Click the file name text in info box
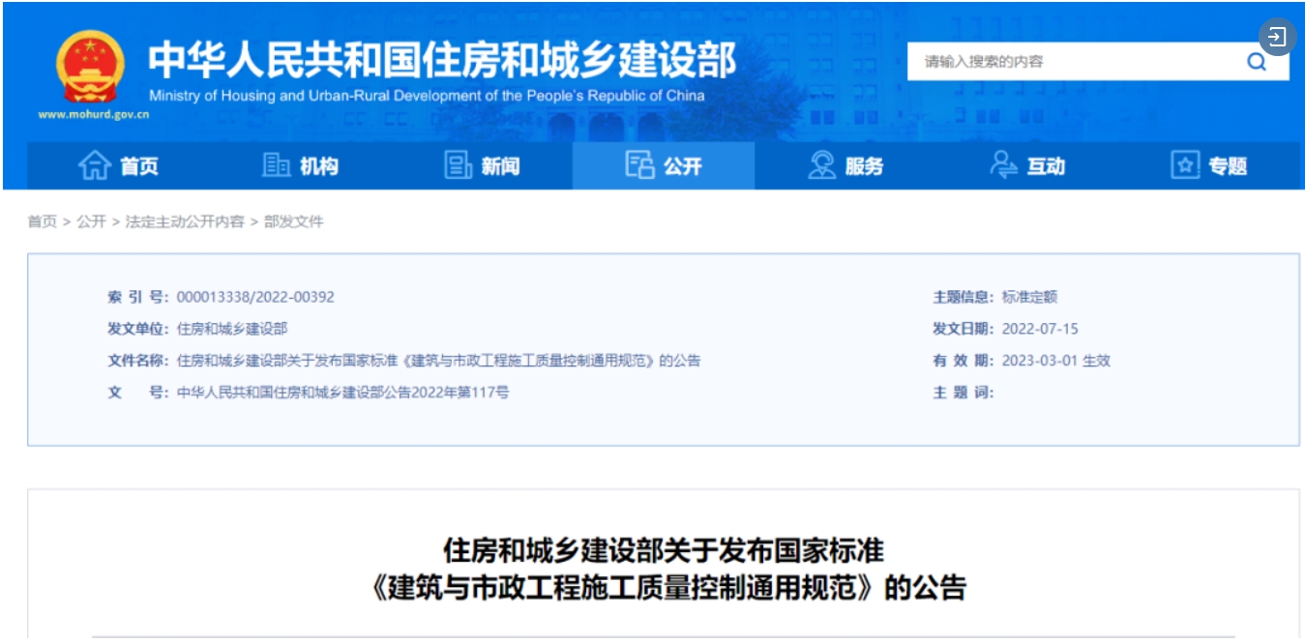Viewport: 1305px width, 643px height. (439, 361)
